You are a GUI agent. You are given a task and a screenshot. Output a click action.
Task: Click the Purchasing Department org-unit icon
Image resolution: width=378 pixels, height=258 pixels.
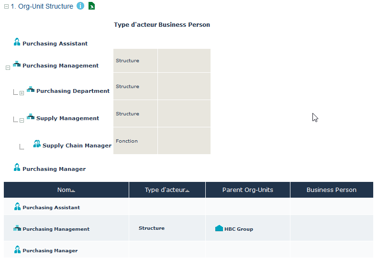[x=31, y=90]
